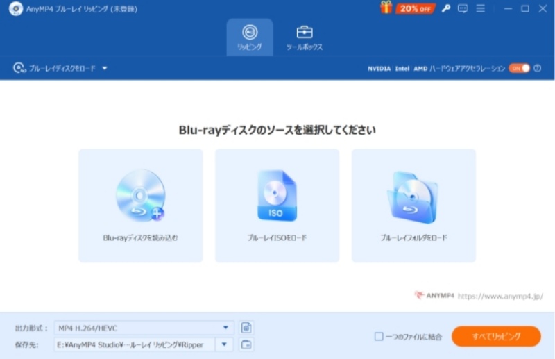Open the hamburger menu in the title bar

click(x=480, y=8)
